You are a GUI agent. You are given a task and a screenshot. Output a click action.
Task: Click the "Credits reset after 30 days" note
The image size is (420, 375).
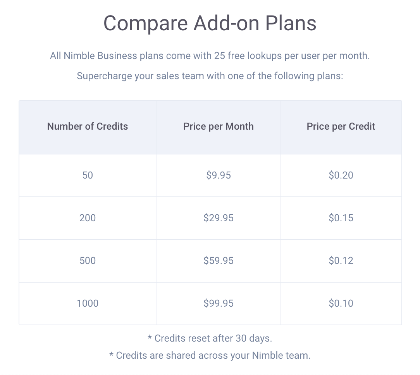point(210,339)
